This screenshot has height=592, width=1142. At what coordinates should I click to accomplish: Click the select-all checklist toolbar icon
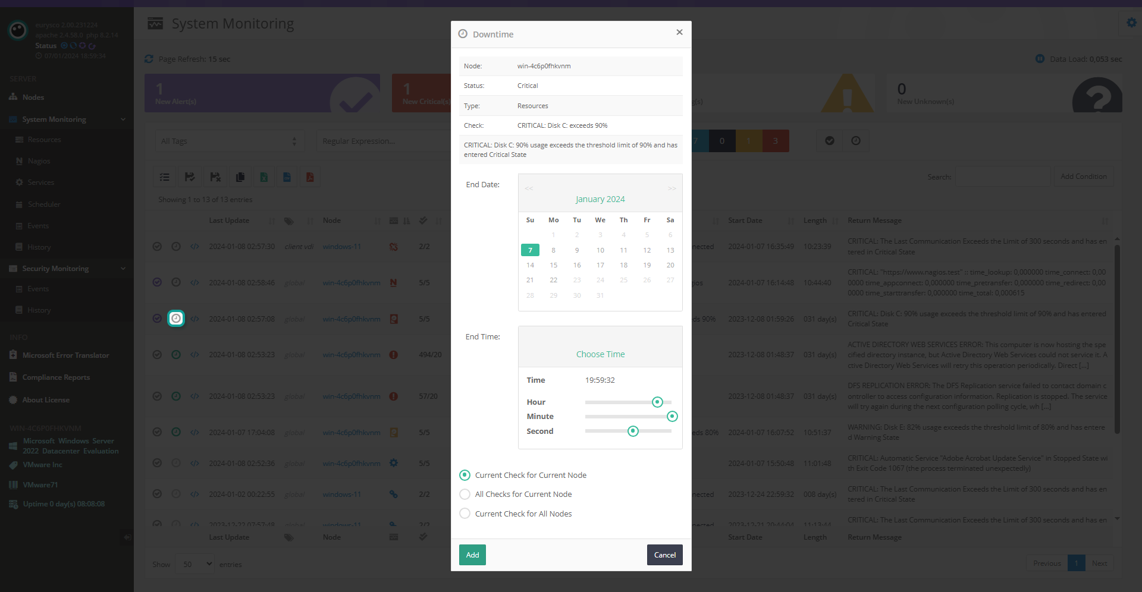(x=165, y=177)
